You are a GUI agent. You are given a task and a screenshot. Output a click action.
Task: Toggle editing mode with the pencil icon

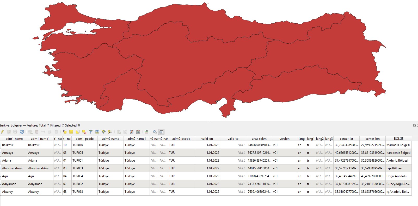2,132
